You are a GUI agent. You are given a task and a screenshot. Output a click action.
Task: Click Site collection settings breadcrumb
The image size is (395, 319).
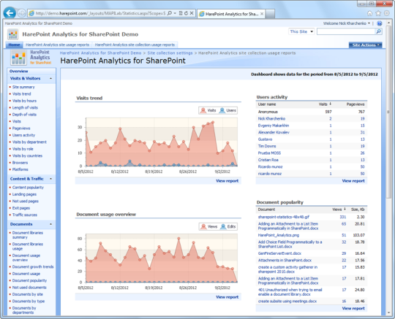[x=170, y=53]
